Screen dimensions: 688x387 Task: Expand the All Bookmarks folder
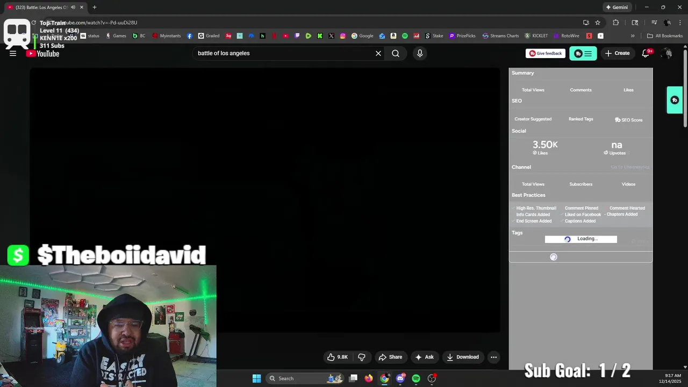pyautogui.click(x=665, y=36)
